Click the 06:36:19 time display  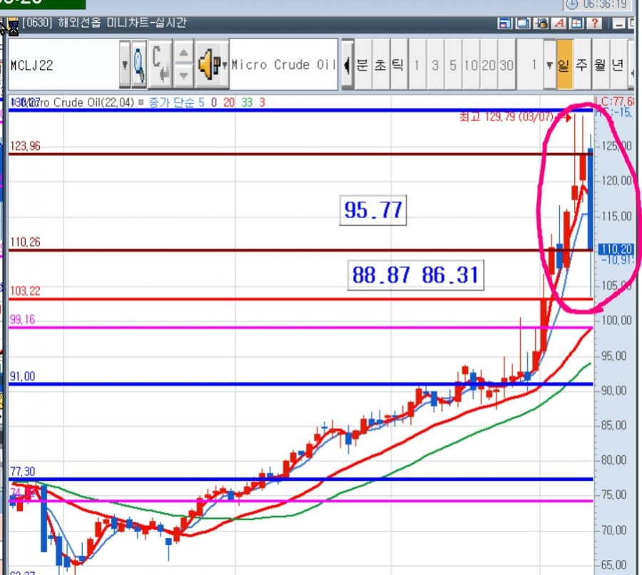click(605, 4)
